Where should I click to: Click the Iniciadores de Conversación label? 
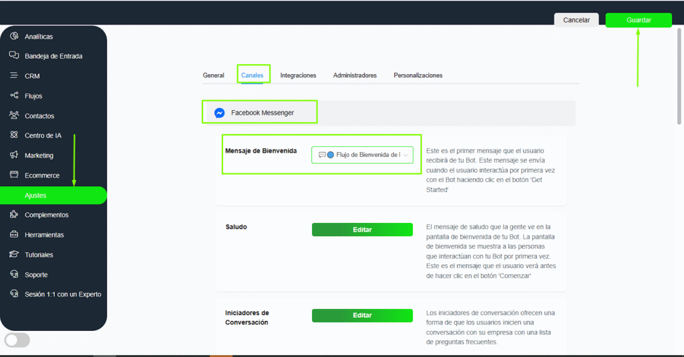pos(247,318)
